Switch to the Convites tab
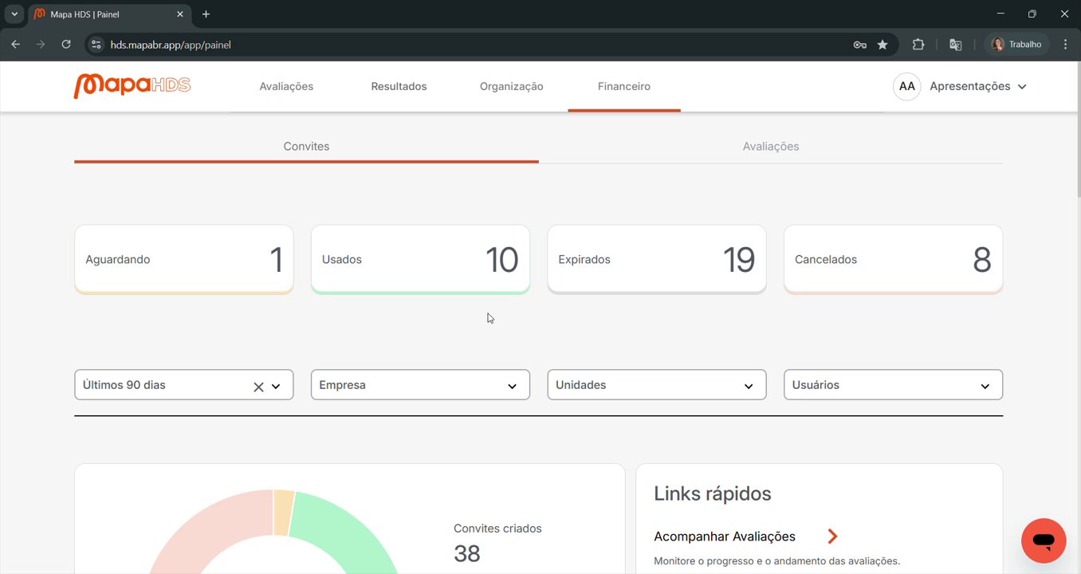Screen dimensions: 1081x574 click(x=306, y=147)
